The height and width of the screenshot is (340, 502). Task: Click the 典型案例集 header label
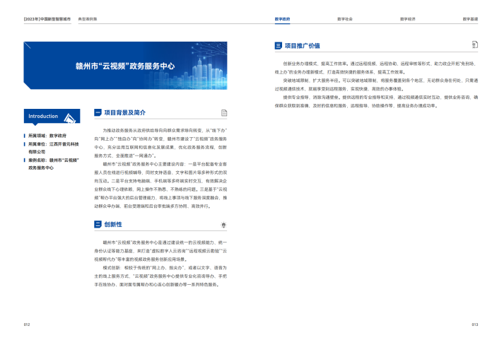87,19
